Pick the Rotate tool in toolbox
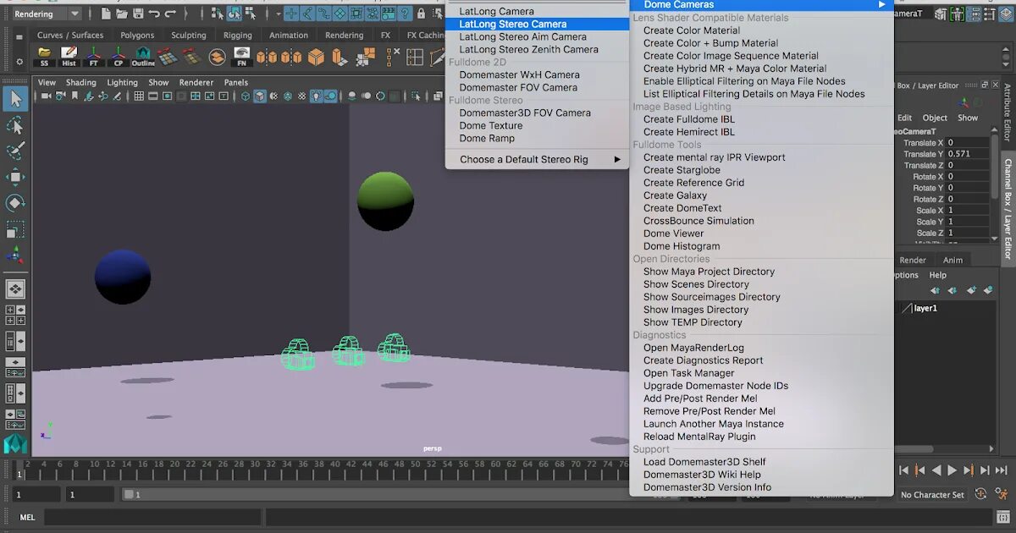The height and width of the screenshot is (533, 1016). pos(15,204)
